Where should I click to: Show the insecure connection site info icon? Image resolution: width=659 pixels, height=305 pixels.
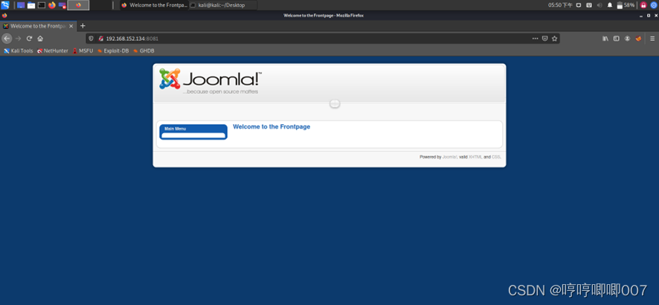coord(101,38)
